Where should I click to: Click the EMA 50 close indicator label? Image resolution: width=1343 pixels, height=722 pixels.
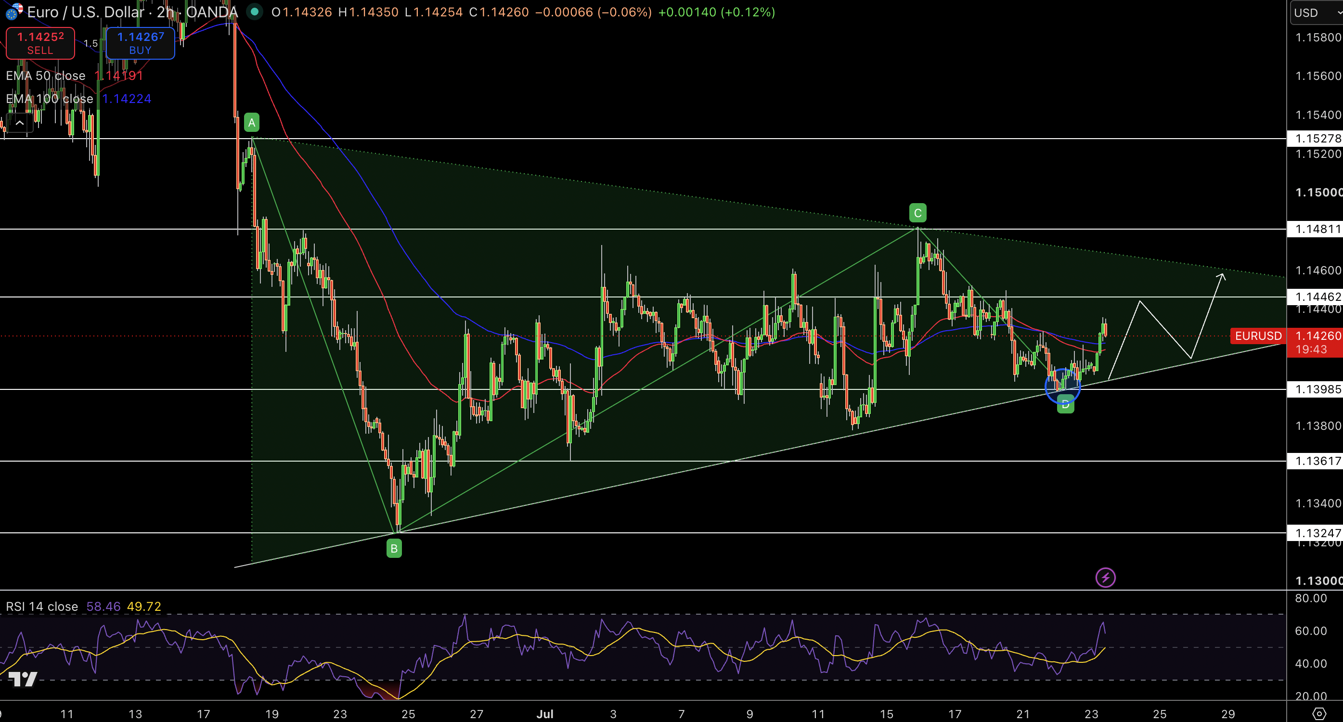click(x=45, y=76)
